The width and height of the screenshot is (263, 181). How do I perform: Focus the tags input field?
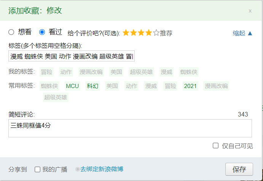tap(72, 56)
